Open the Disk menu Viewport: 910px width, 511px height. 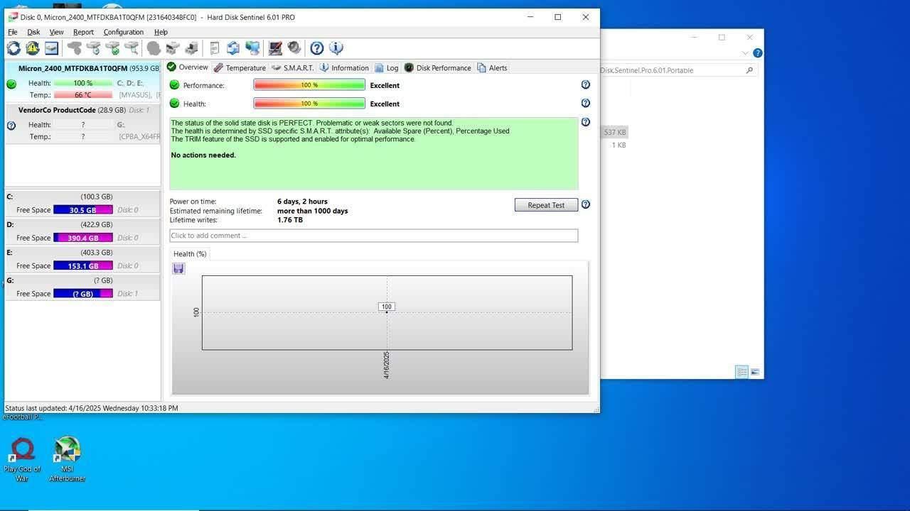point(33,32)
